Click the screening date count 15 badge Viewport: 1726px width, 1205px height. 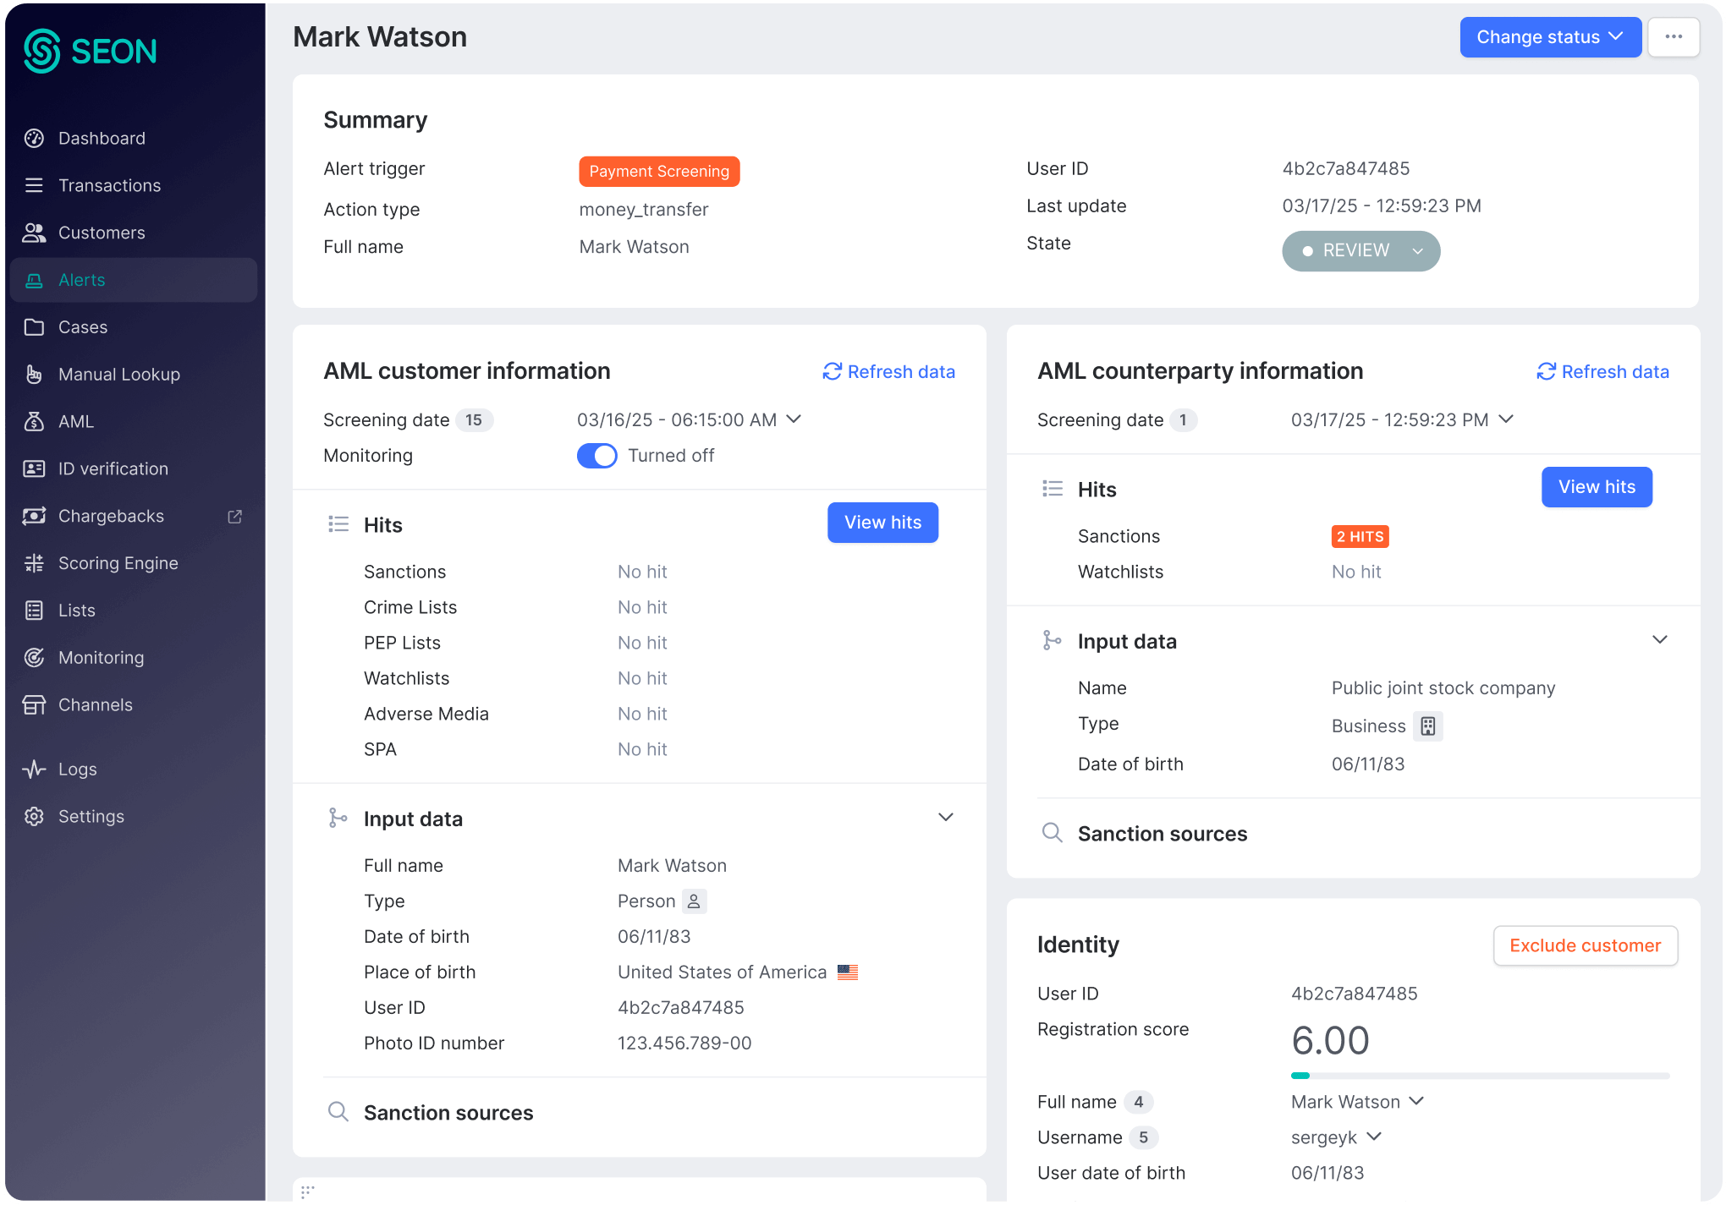click(x=474, y=420)
